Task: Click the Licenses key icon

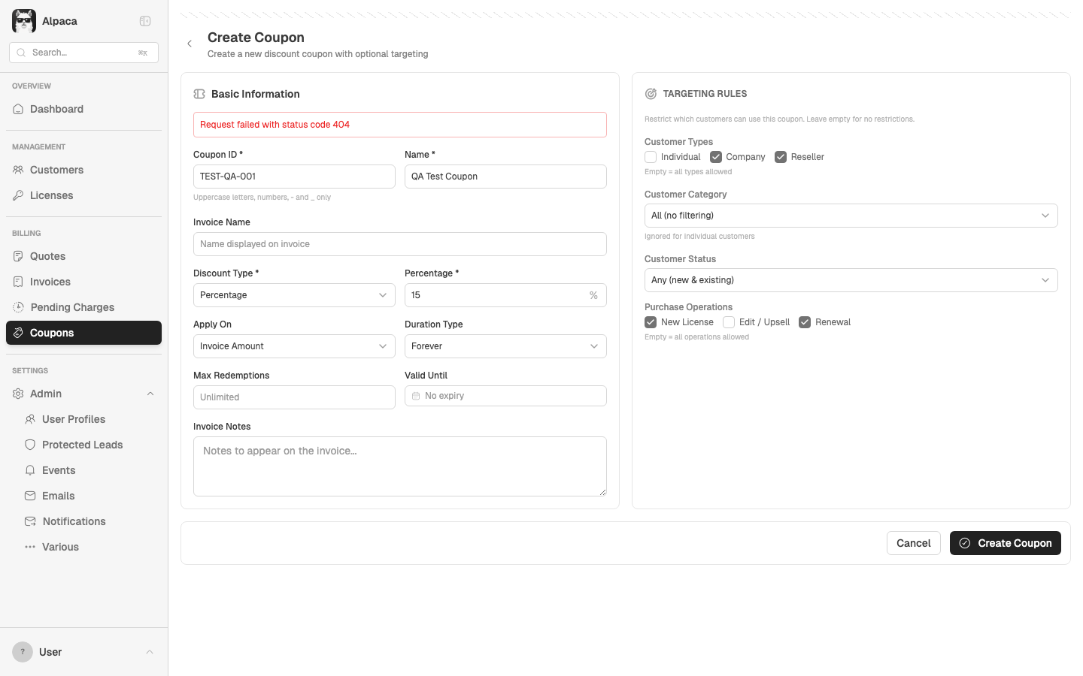Action: [19, 195]
